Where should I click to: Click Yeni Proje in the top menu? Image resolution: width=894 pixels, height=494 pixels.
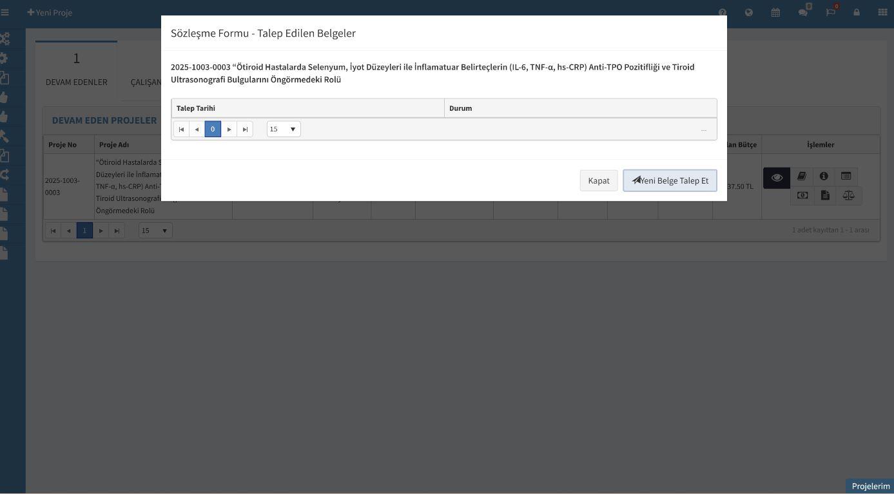tap(50, 12)
